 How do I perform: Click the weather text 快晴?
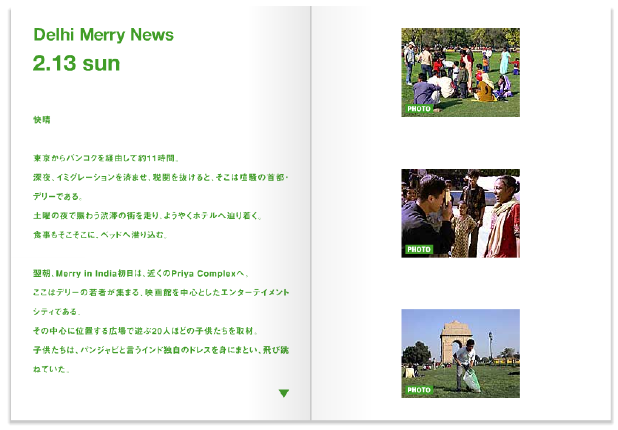pos(42,120)
